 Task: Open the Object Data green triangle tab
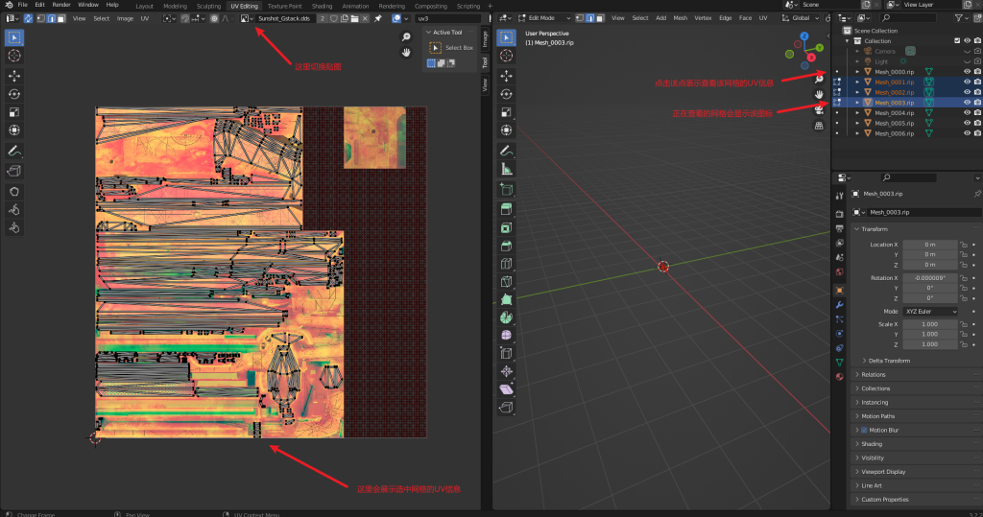tap(840, 362)
